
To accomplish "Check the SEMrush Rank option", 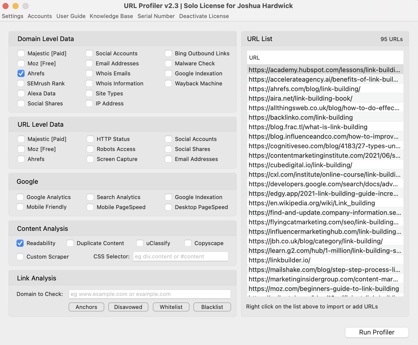I will [21, 83].
